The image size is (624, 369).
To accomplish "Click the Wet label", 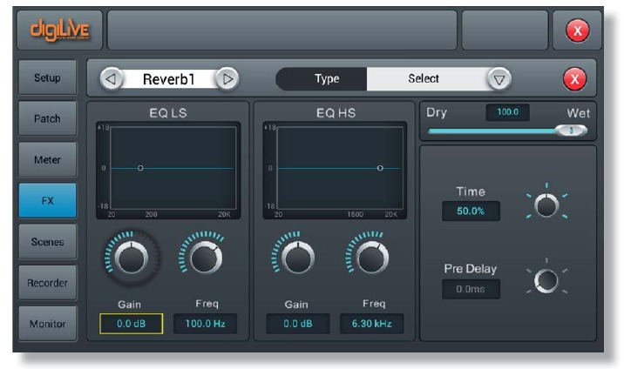I will 578,113.
